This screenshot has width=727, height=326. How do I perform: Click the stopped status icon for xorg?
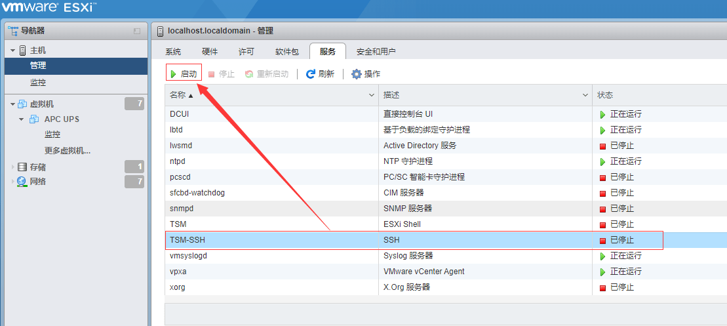click(x=602, y=288)
